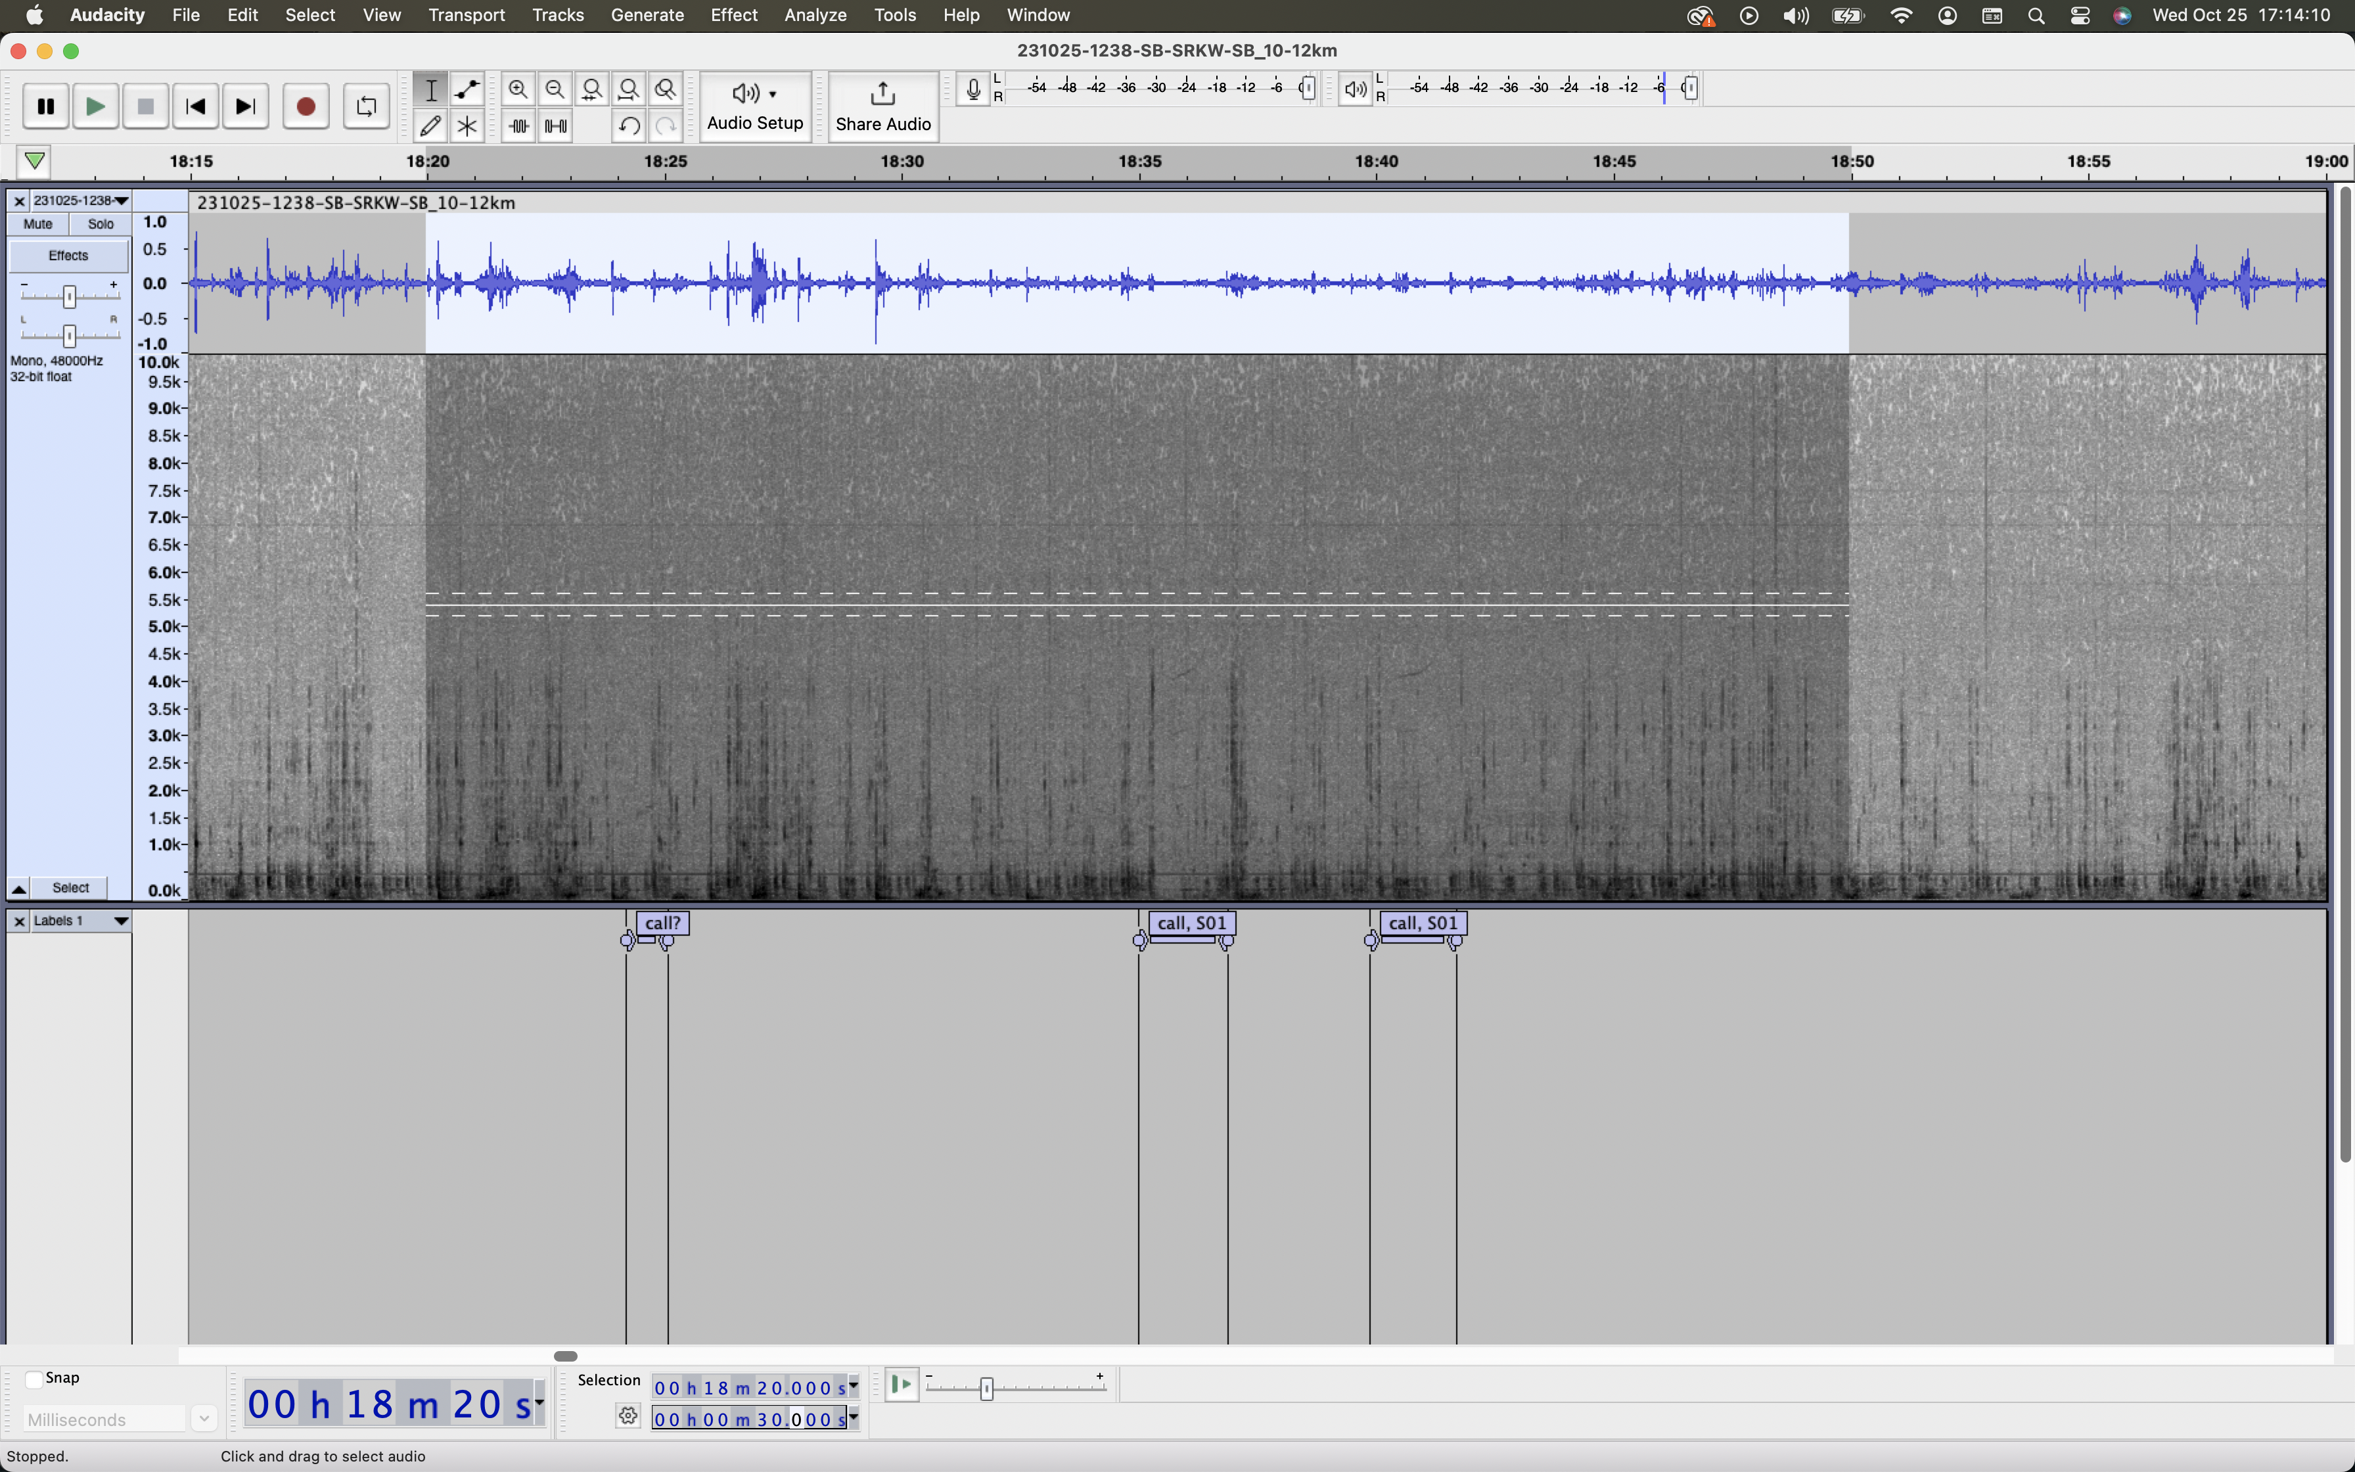Open the Milliseconds snap unit dropdown

[x=204, y=1419]
